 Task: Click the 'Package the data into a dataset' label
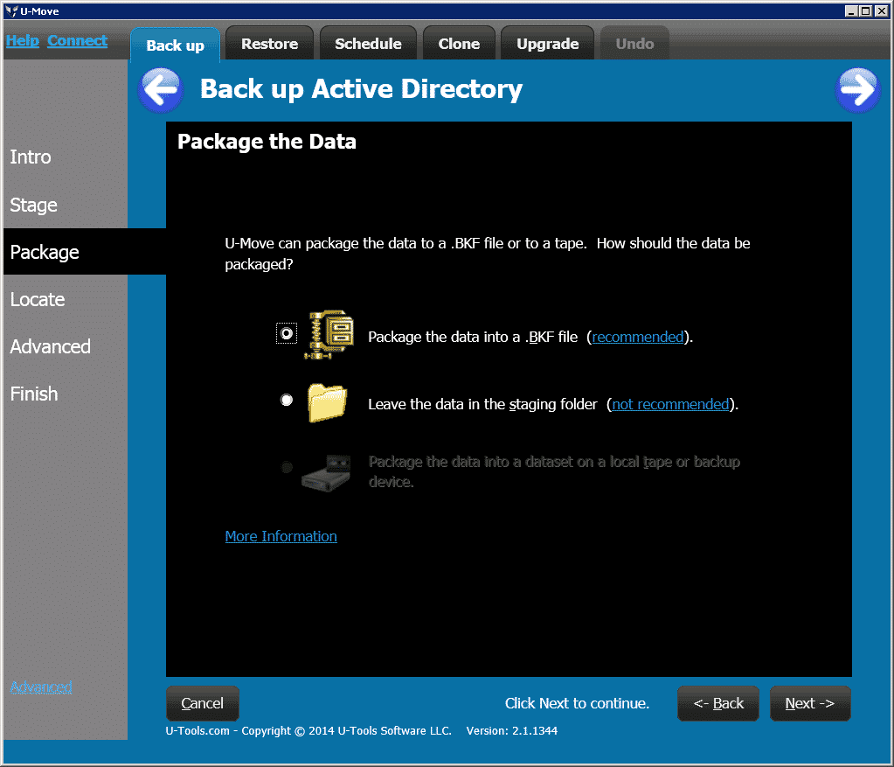pos(554,471)
